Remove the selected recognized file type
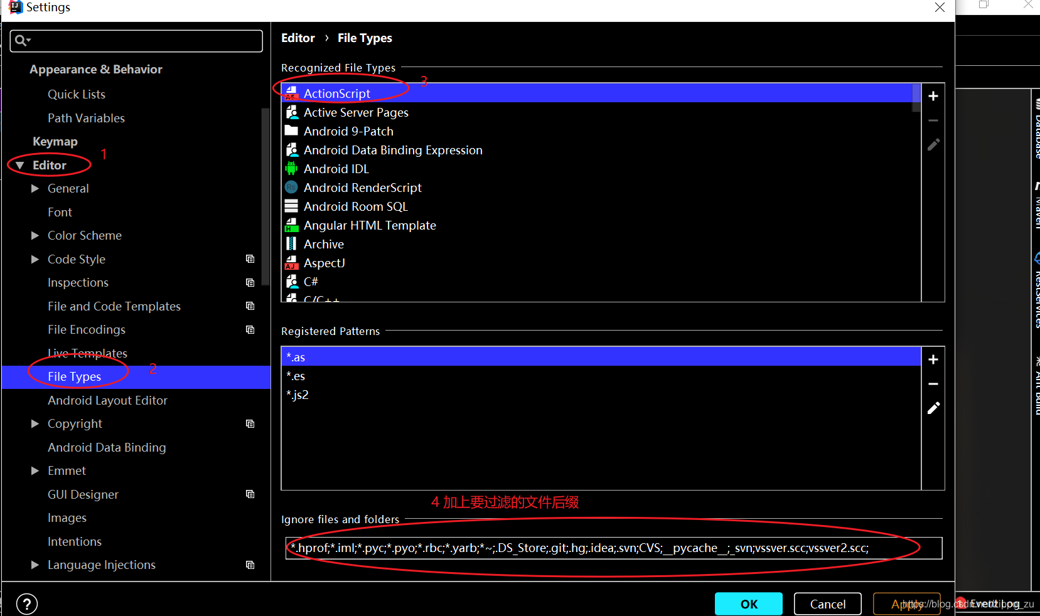Viewport: 1040px width, 616px height. (x=933, y=120)
